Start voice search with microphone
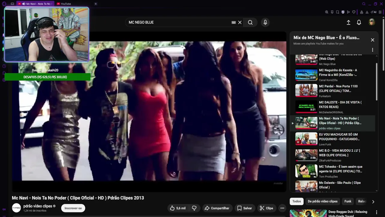 [x=265, y=22]
